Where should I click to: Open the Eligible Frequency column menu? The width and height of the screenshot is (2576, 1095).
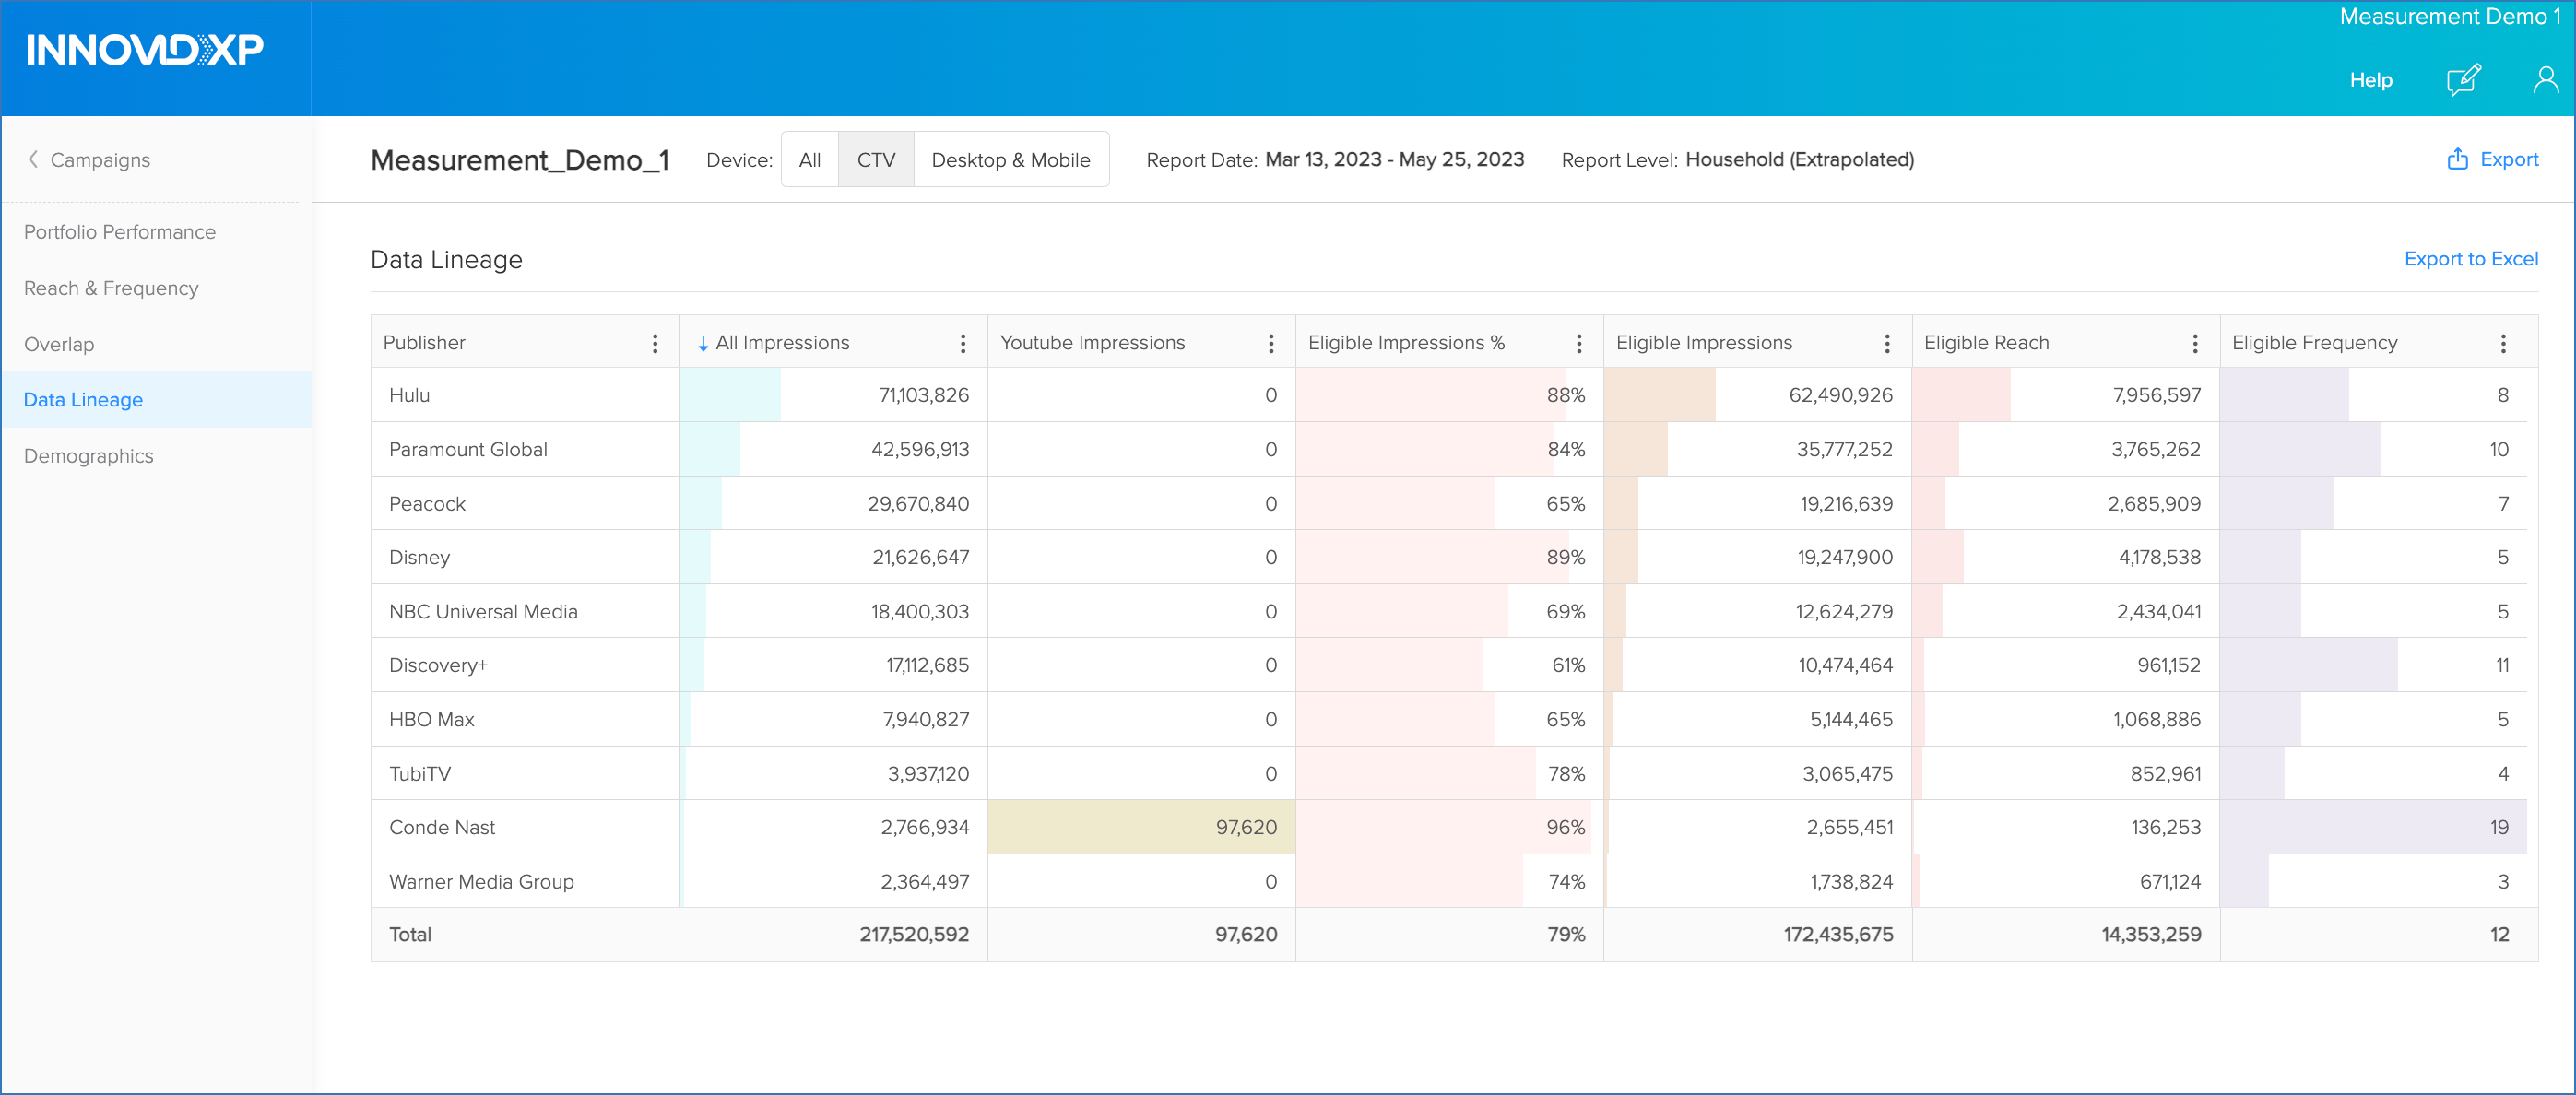click(x=2503, y=342)
